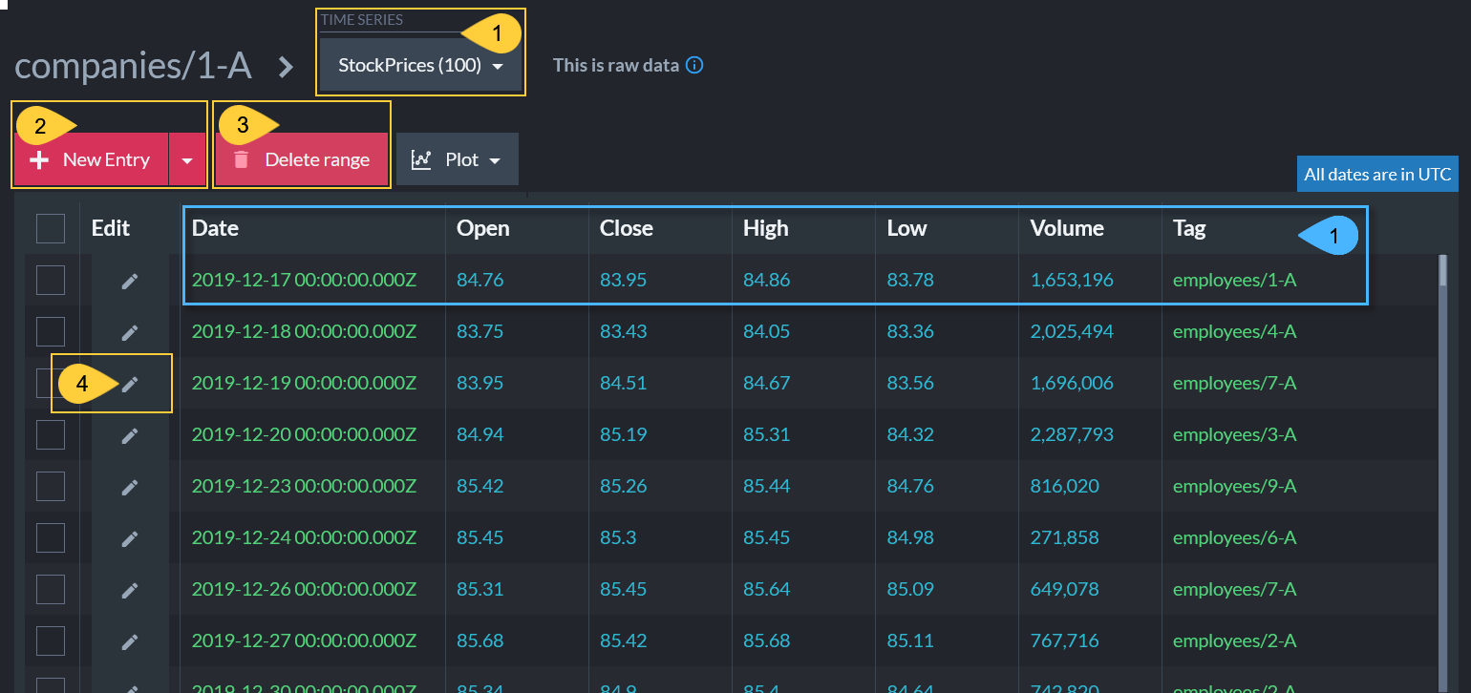Viewport: 1471px width, 693px height.
Task: Click the Open column header
Action: [483, 228]
